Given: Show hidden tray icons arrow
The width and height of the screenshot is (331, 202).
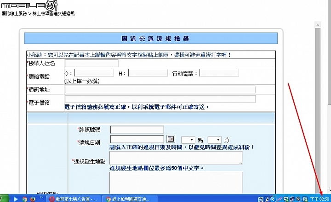Looking at the screenshot, I should tap(274, 199).
